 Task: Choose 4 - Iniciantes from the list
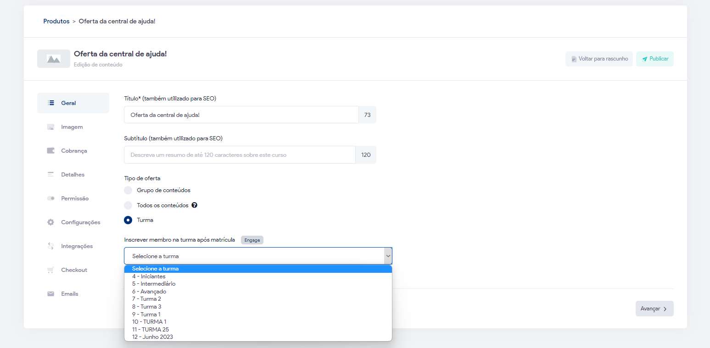pyautogui.click(x=149, y=276)
